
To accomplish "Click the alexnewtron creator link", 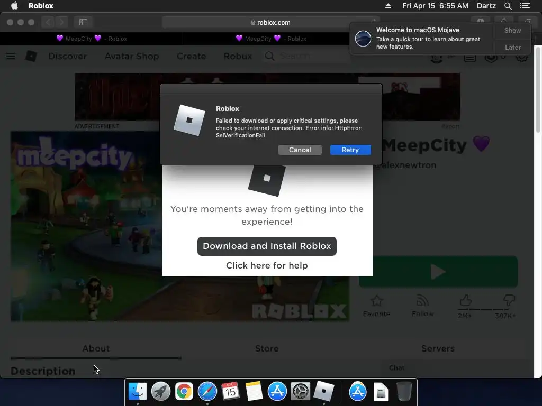I will pyautogui.click(x=407, y=165).
